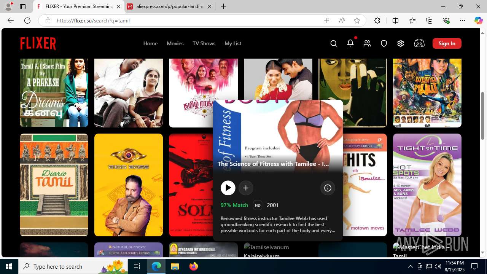Close the aliexpress tab

click(x=209, y=6)
